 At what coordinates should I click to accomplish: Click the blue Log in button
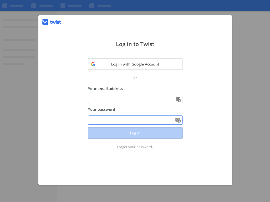click(135, 133)
